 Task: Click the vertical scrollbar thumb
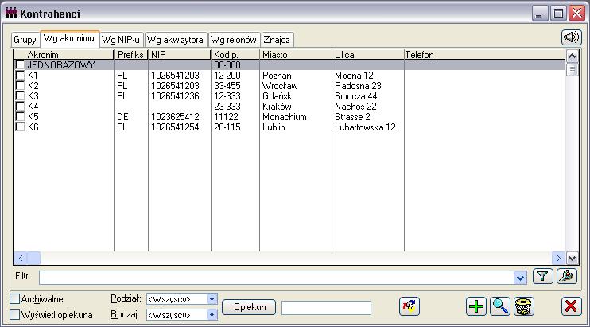(572, 70)
